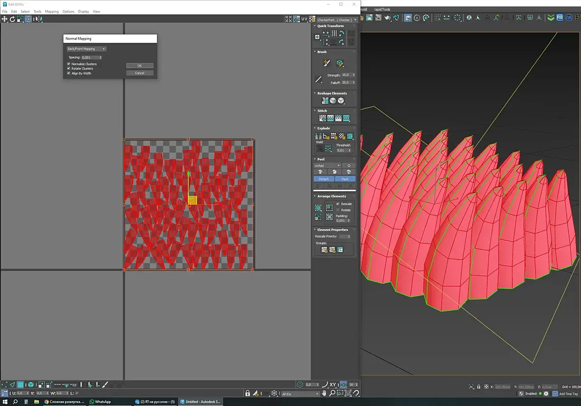The image size is (581, 406).
Task: Open the CheckerPattern texture dropdown
Action: (x=337, y=20)
